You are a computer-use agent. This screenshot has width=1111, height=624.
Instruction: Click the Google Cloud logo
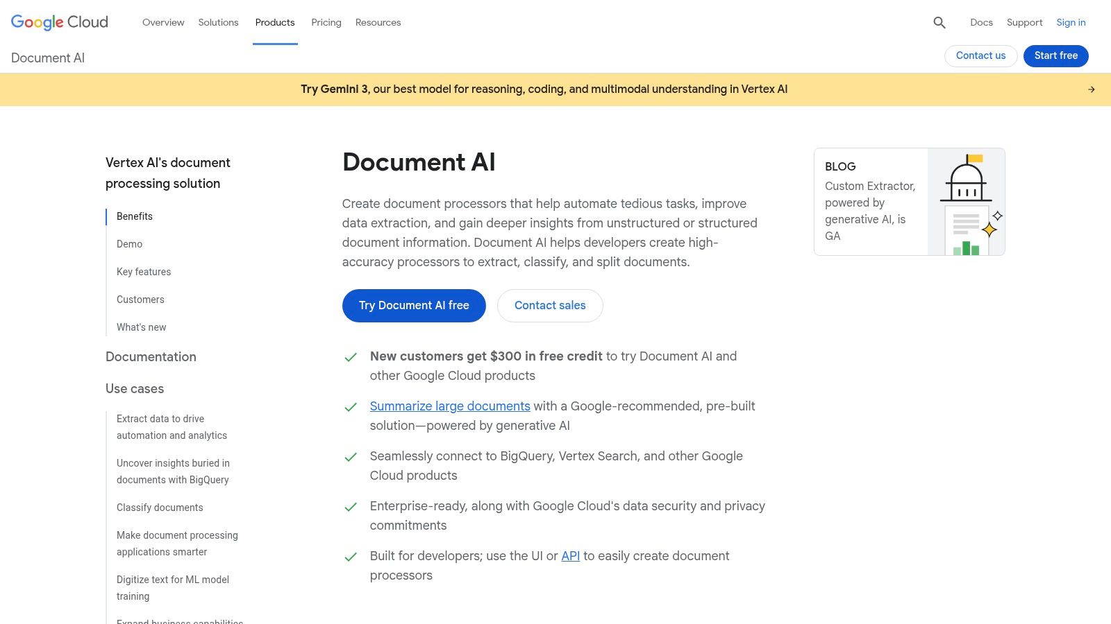pyautogui.click(x=59, y=22)
